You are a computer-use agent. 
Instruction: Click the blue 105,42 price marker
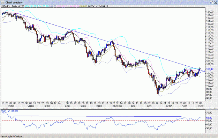210,69
